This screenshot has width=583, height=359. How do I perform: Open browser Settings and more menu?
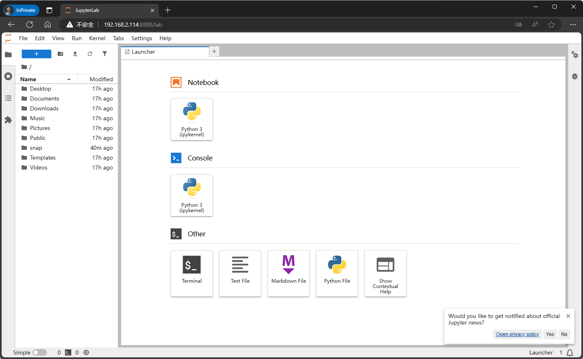[x=573, y=25]
